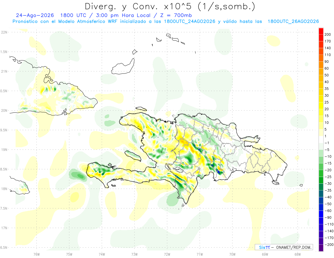The image size is (334, 258).
Task: Click the "-15" colorbar value
Action: (x=328, y=163)
